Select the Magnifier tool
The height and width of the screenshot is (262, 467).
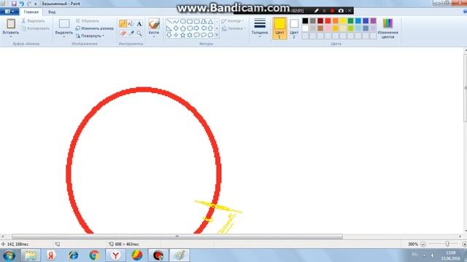pyautogui.click(x=139, y=33)
